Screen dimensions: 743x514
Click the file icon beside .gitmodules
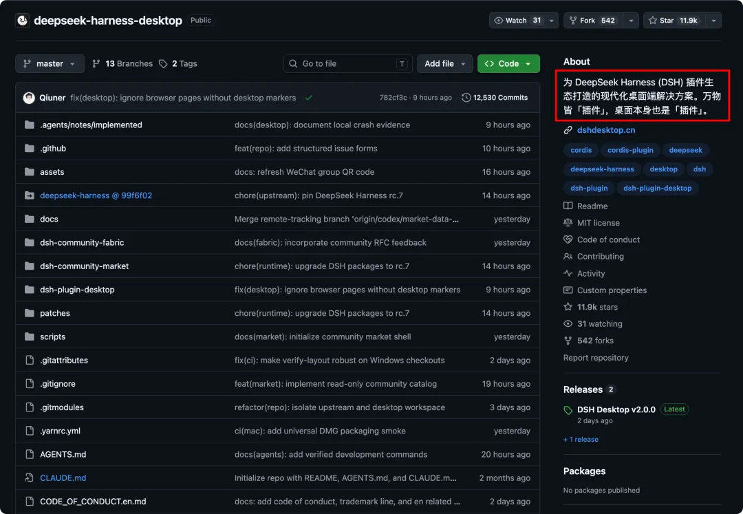click(x=30, y=407)
